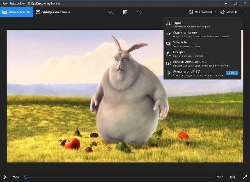Click the video with text icon

168,63
